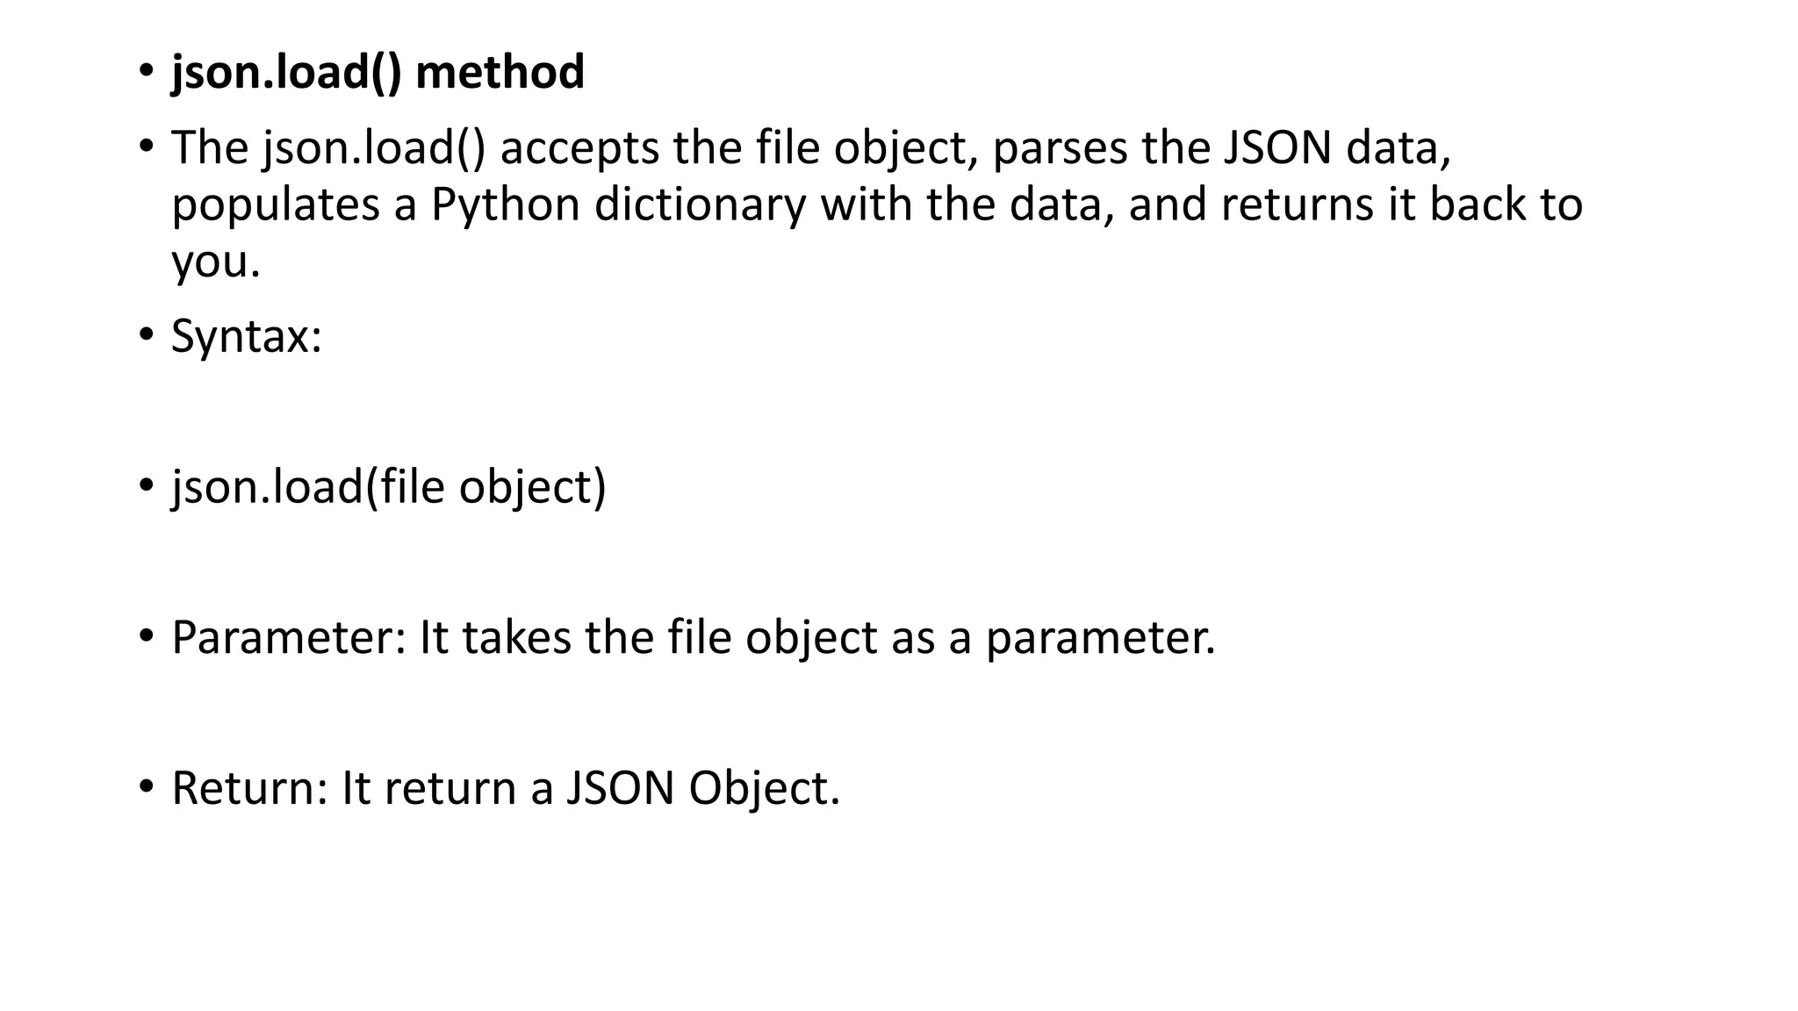Click the bullet beside the Return line

tap(146, 786)
